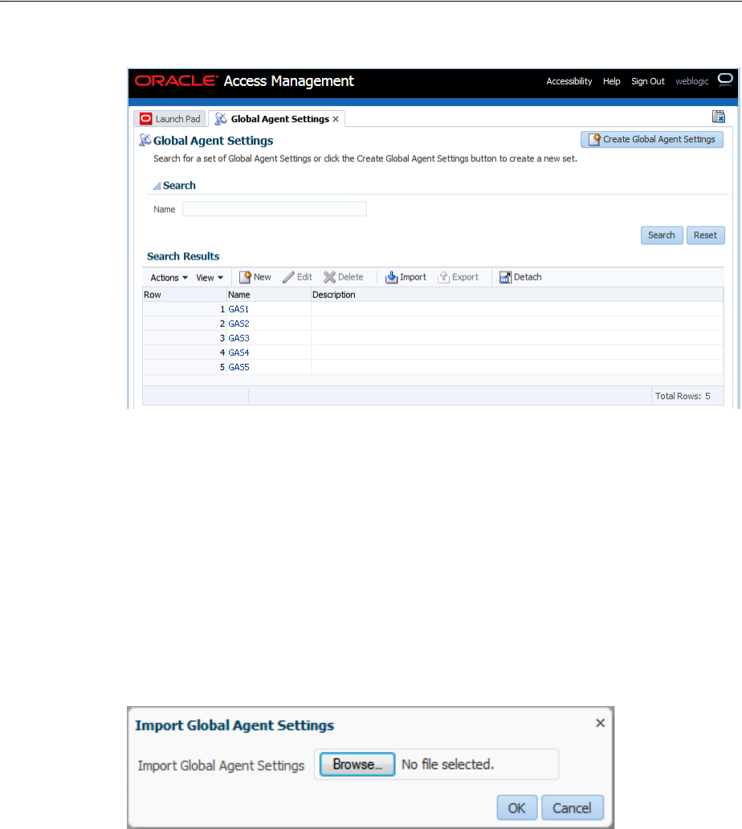Viewport: 742px width, 829px height.
Task: Click the Oracle icon on Launch Pad tab
Action: click(x=146, y=119)
